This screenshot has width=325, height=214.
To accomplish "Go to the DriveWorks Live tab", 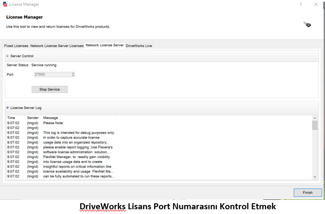I will (x=139, y=46).
